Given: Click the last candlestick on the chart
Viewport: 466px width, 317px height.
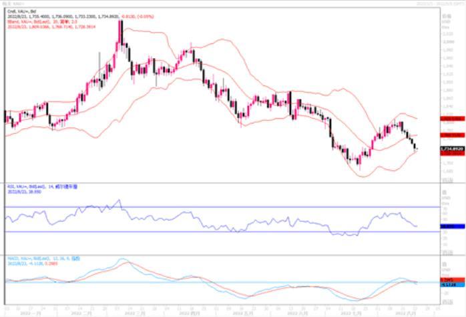Looking at the screenshot, I should [417, 148].
